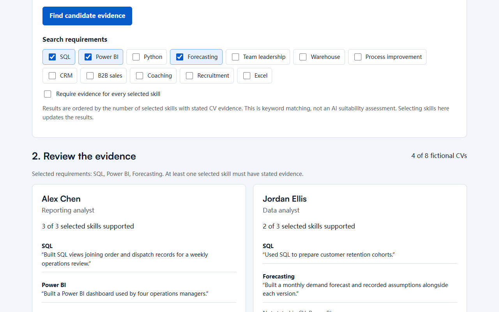Click Alex Chen's Power BI evidence quote
Image resolution: width=499 pixels, height=312 pixels.
click(x=125, y=294)
